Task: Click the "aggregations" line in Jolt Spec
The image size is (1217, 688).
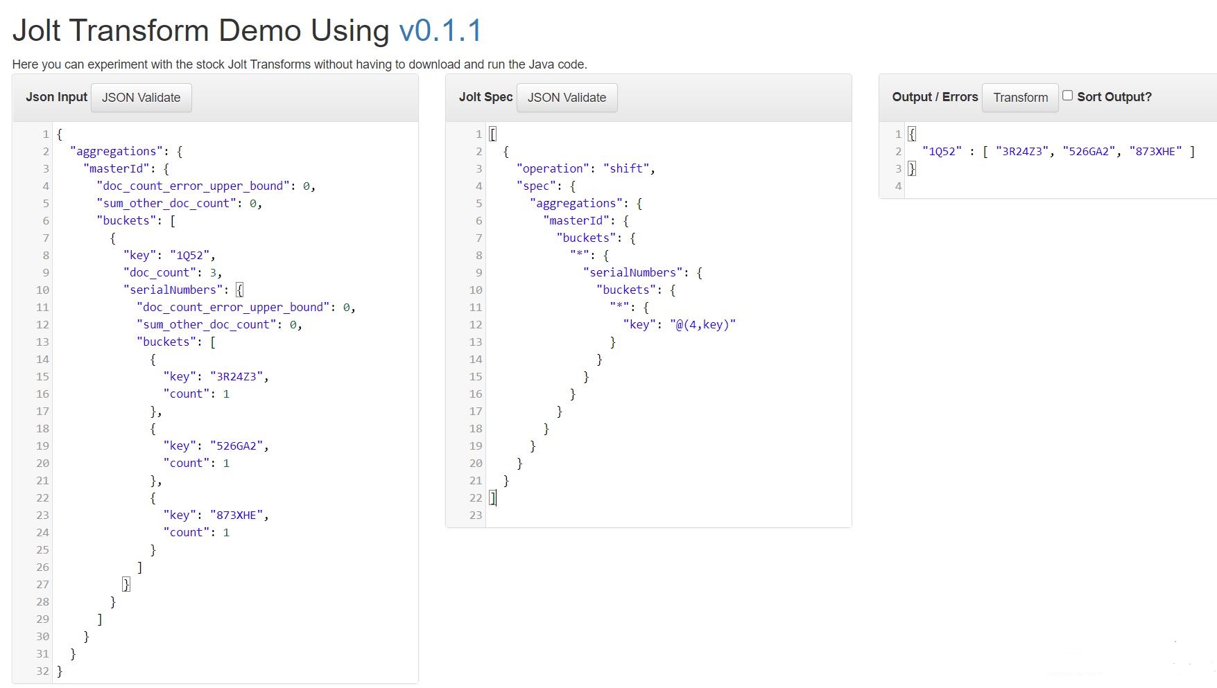Action: 586,203
